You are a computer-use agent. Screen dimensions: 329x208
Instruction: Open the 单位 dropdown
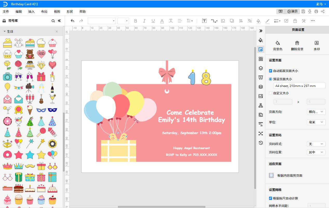(x=316, y=122)
